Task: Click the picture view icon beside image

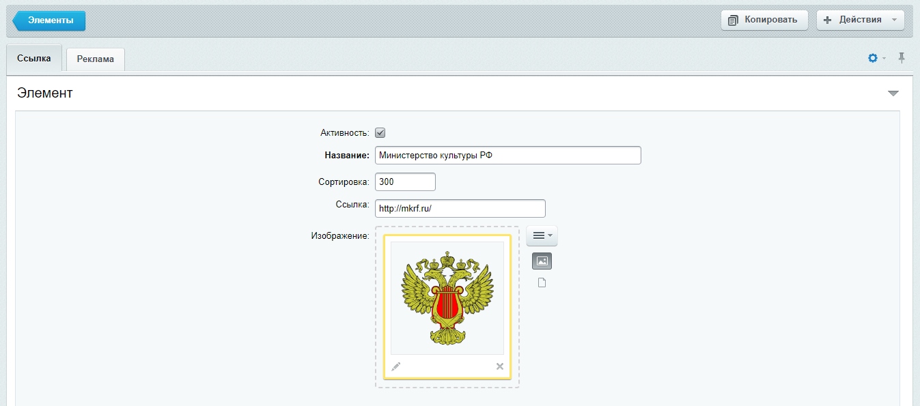Action: [x=542, y=261]
